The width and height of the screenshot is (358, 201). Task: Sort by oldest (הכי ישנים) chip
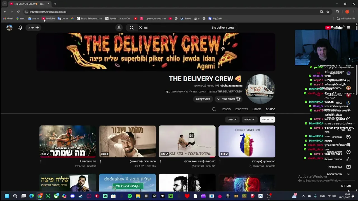232,119
